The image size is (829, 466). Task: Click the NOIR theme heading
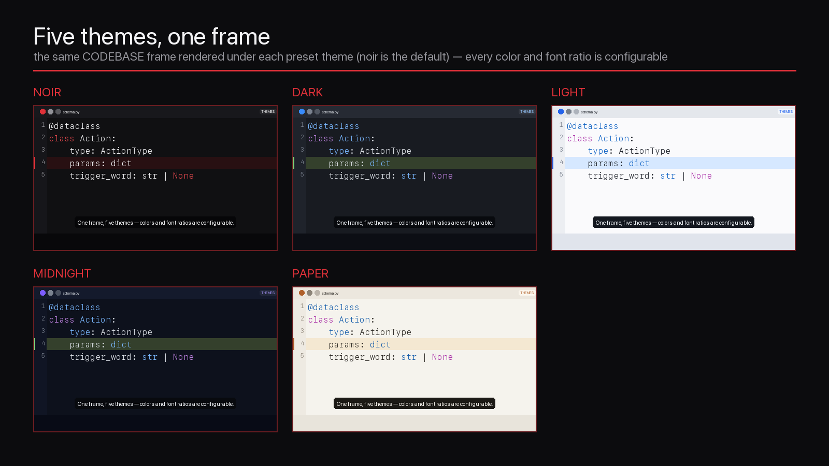click(x=47, y=93)
